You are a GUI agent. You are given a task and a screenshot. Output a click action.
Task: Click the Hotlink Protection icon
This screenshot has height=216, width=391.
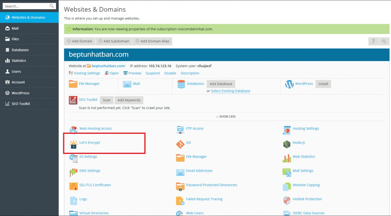point(287,200)
